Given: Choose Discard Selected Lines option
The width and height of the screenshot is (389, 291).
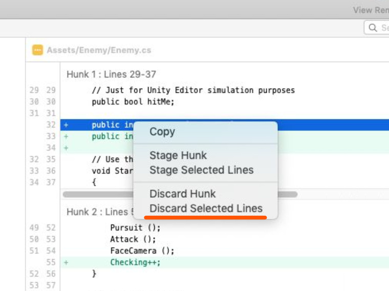Looking at the screenshot, I should 205,209.
